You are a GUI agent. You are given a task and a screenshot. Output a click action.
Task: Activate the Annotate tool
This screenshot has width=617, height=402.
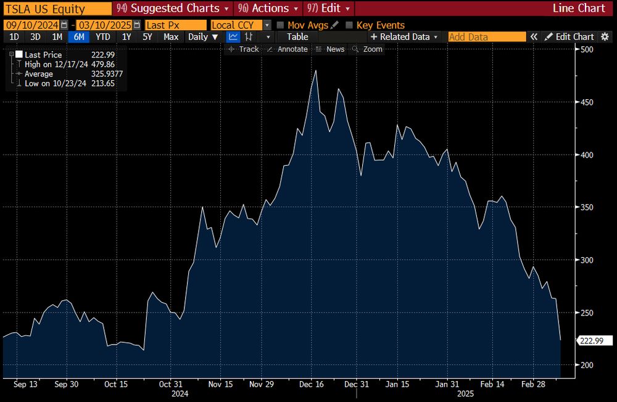pos(288,49)
